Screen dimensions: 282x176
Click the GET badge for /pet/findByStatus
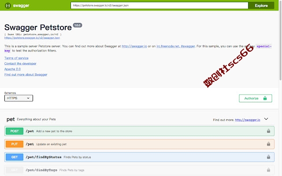coord(15,157)
